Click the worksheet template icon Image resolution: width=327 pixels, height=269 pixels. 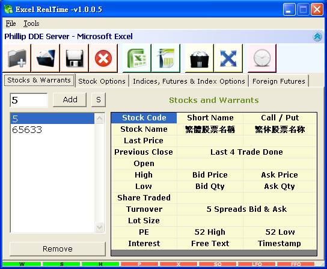(166, 58)
